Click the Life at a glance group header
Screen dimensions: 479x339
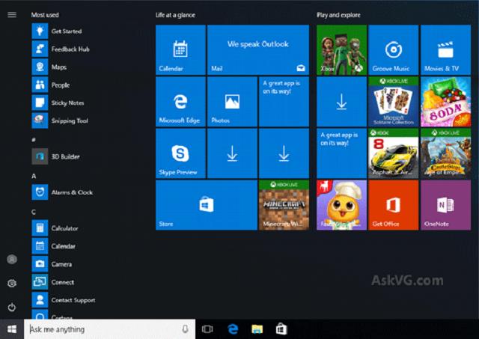pyautogui.click(x=175, y=15)
